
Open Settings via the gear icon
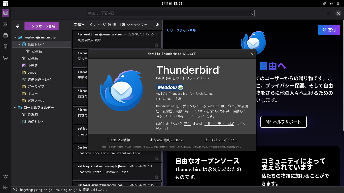[6, 176]
